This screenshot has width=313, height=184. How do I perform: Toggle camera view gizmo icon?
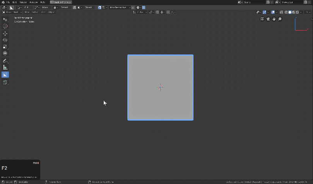coord(268,19)
